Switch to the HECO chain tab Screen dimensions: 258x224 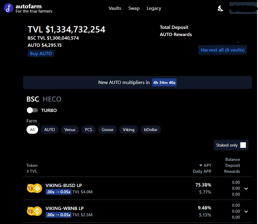click(52, 99)
